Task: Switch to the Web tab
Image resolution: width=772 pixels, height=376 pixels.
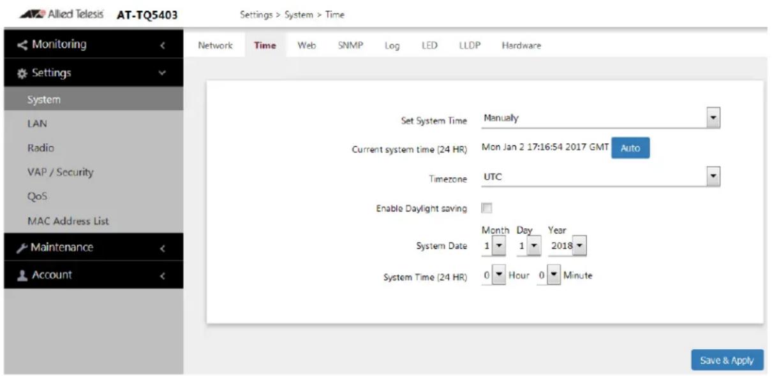Action: (x=307, y=45)
